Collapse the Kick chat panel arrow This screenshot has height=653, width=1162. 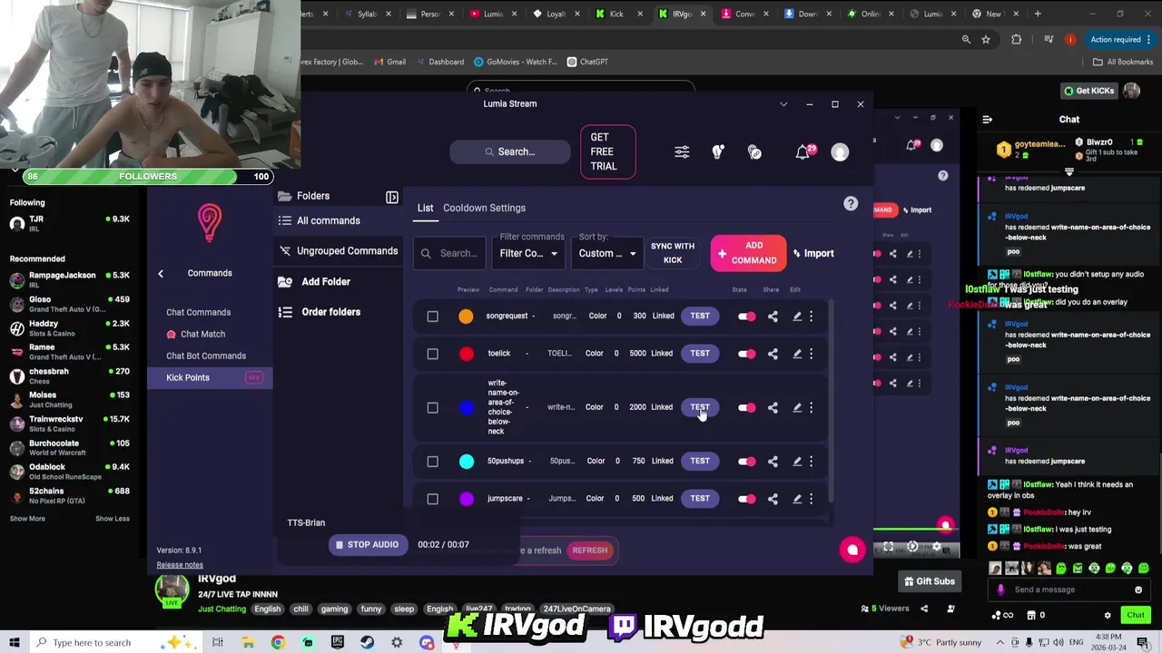(x=988, y=120)
